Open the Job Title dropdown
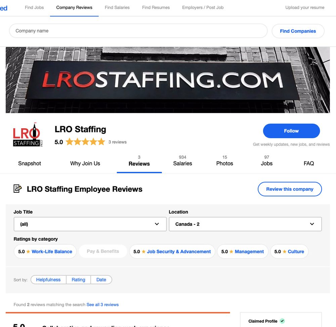This screenshot has width=336, height=327. (x=90, y=224)
